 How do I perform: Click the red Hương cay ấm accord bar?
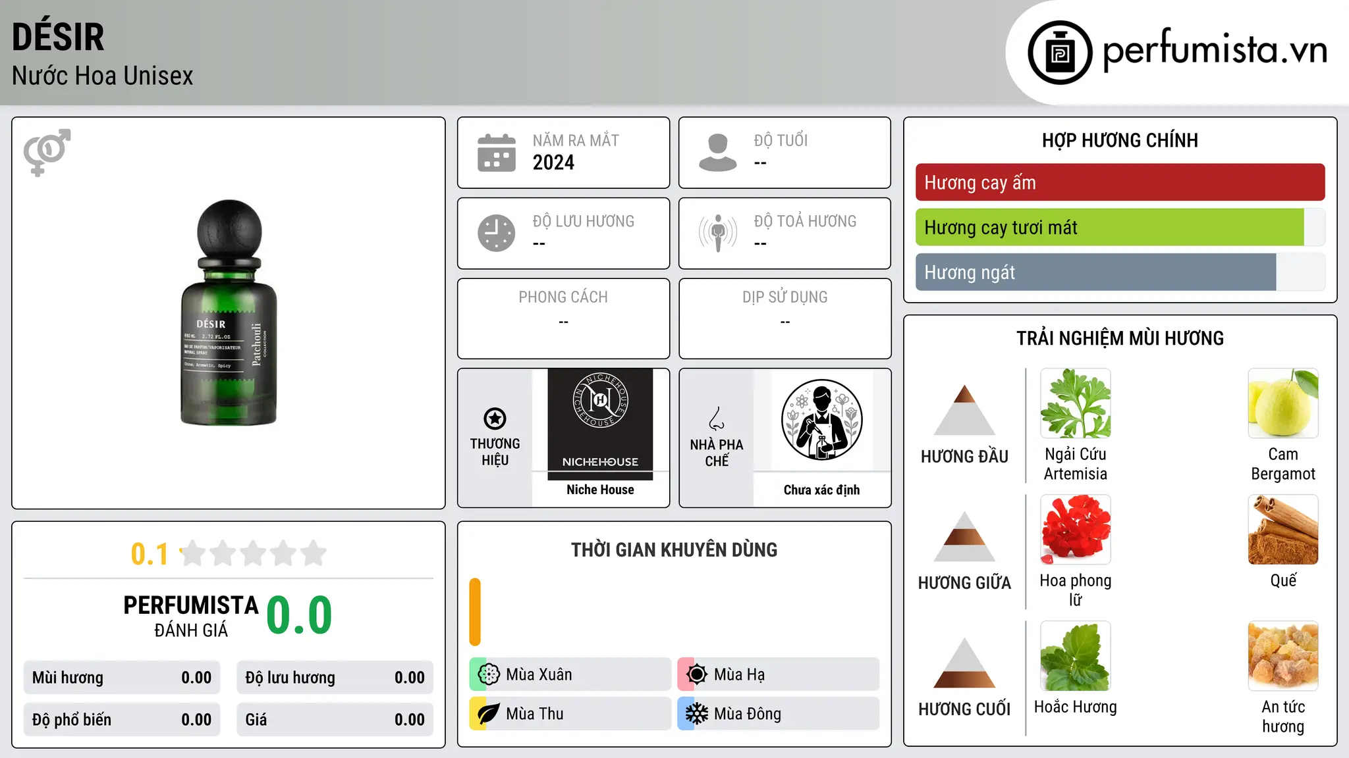click(1120, 182)
